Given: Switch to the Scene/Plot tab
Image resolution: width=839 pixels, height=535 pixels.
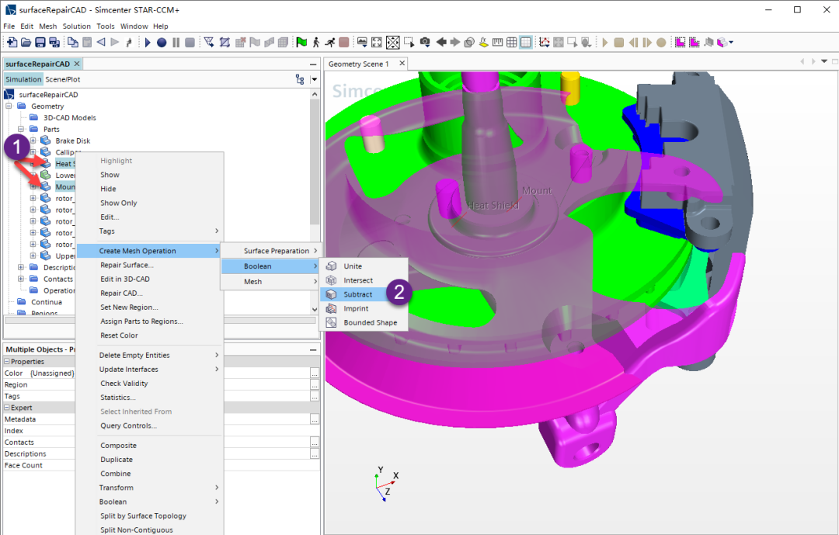Looking at the screenshot, I should pos(63,79).
